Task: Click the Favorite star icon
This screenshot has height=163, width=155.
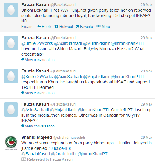Action: click(78, 26)
